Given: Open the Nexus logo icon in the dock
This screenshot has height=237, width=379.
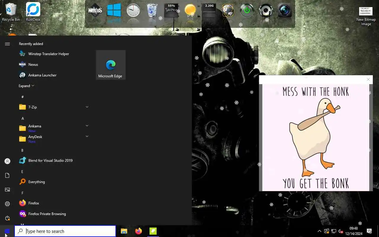Looking at the screenshot, I should [x=95, y=11].
